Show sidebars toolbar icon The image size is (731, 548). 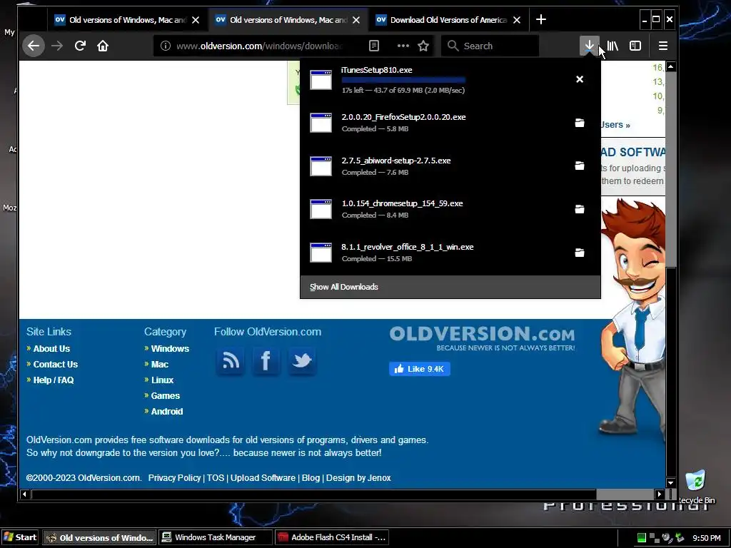(635, 46)
